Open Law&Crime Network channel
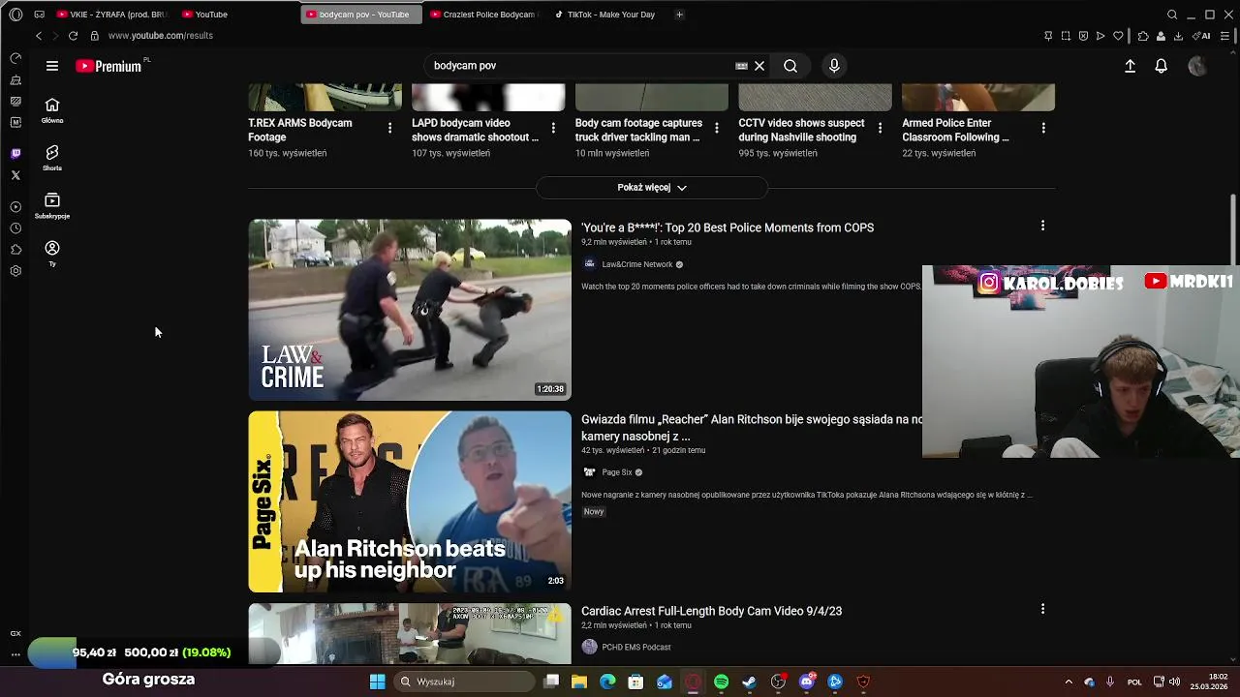Viewport: 1240px width, 697px height. [637, 264]
